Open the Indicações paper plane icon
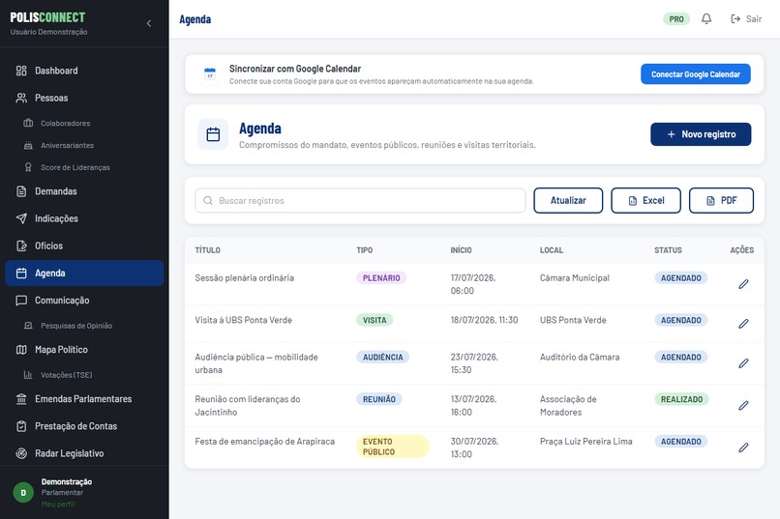 click(x=21, y=218)
